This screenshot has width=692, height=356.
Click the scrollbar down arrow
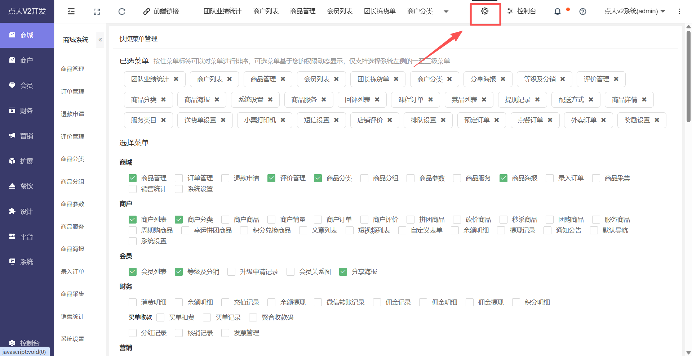(688, 353)
